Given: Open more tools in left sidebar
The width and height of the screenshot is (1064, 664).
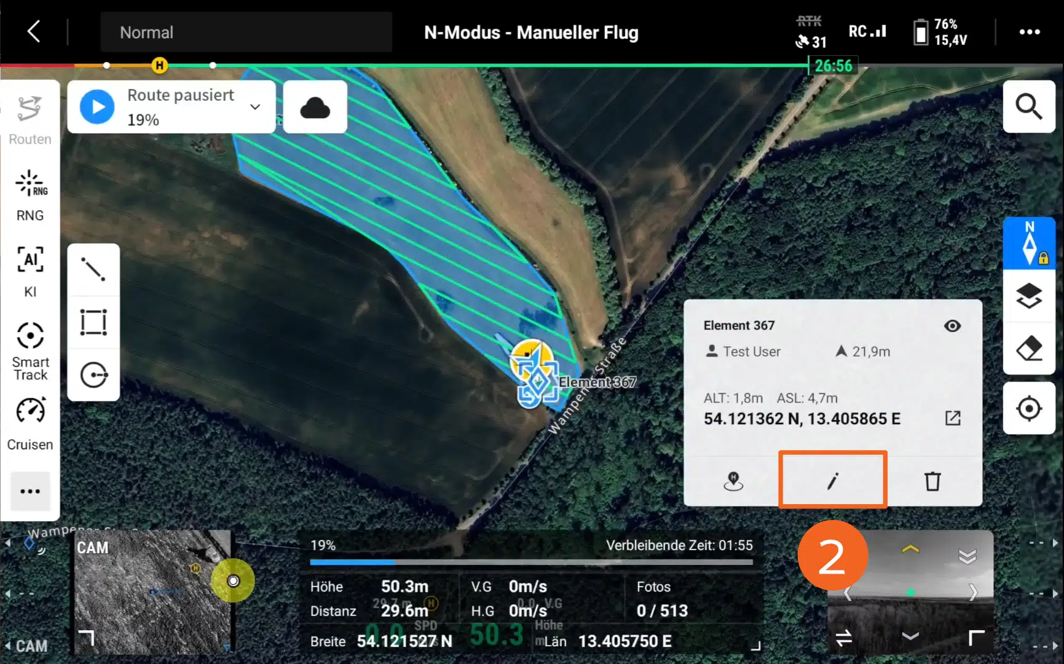Looking at the screenshot, I should click(x=30, y=491).
